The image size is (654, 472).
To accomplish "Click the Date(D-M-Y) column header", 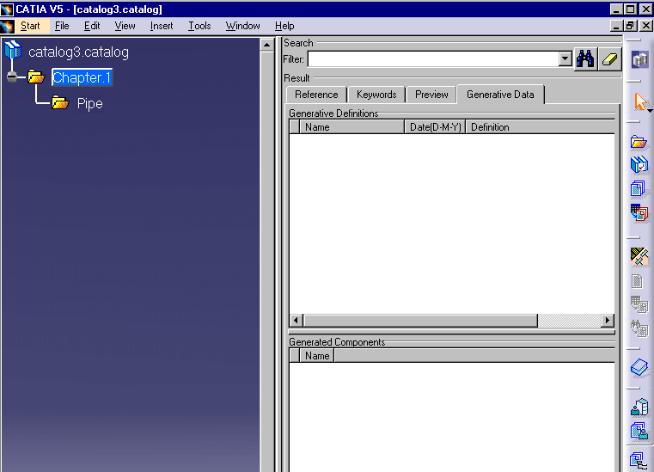I will tap(435, 127).
